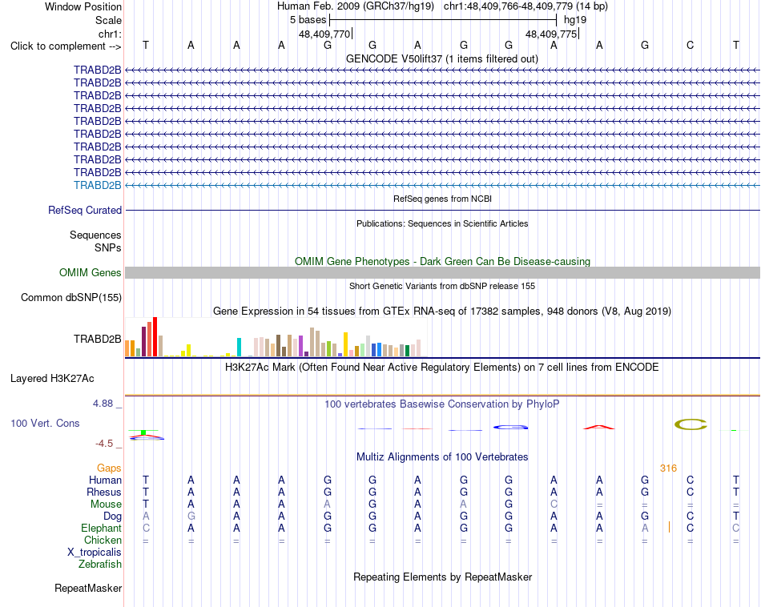This screenshot has width=761, height=607.
Task: Click the RepeatMasker track label
Action: [x=88, y=588]
